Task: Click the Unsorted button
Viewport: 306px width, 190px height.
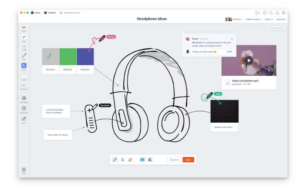Action: pyautogui.click(x=278, y=28)
